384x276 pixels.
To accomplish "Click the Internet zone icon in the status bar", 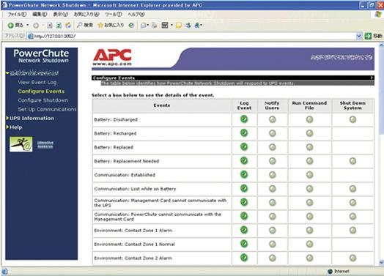I will click(x=330, y=271).
